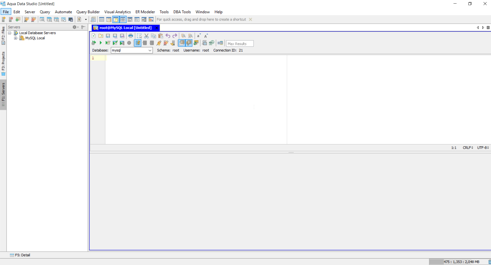The height and width of the screenshot is (265, 491).
Task: Collapse the Local Database Servers node
Action: click(x=10, y=33)
